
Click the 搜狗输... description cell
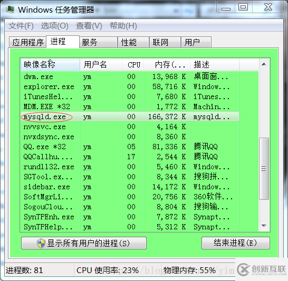pyautogui.click(x=211, y=207)
